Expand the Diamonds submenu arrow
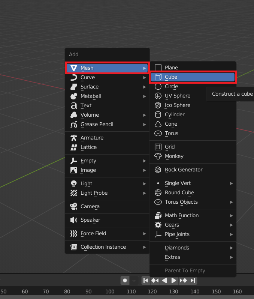 coord(232,248)
